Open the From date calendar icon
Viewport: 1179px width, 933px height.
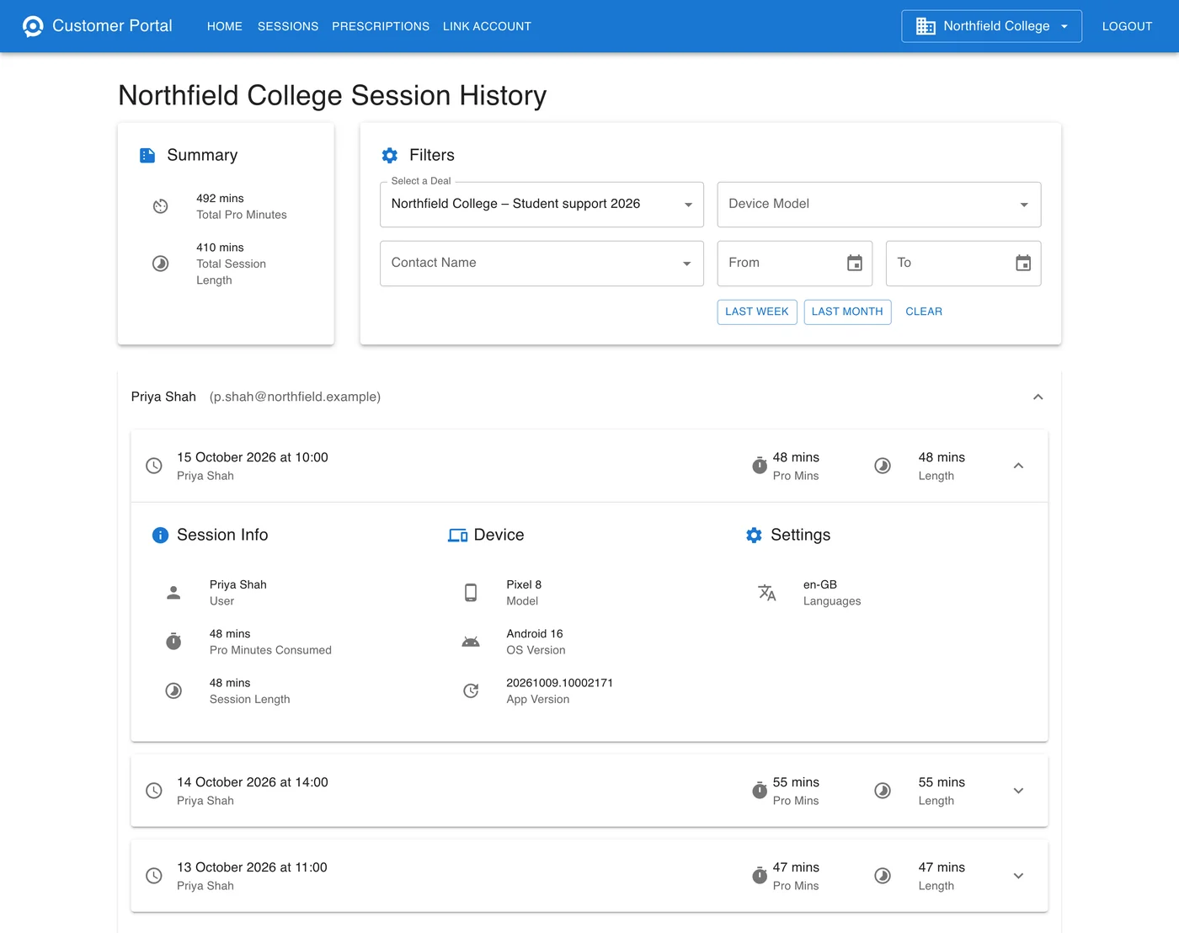tap(855, 264)
